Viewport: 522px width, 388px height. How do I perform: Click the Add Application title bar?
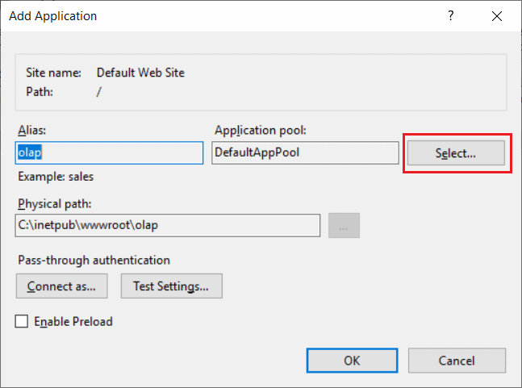(x=202, y=15)
